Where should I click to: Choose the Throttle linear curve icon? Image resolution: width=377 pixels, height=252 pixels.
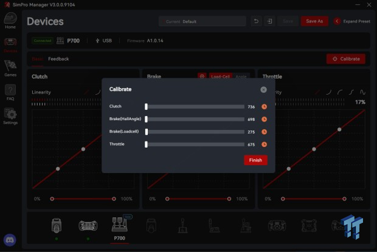click(x=317, y=92)
